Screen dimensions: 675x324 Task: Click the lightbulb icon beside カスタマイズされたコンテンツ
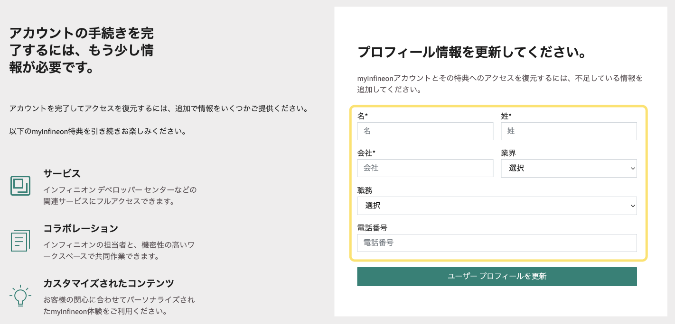tap(20, 295)
